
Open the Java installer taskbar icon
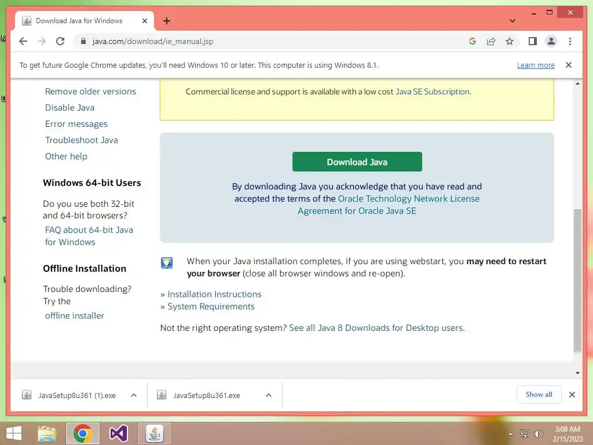point(154,433)
